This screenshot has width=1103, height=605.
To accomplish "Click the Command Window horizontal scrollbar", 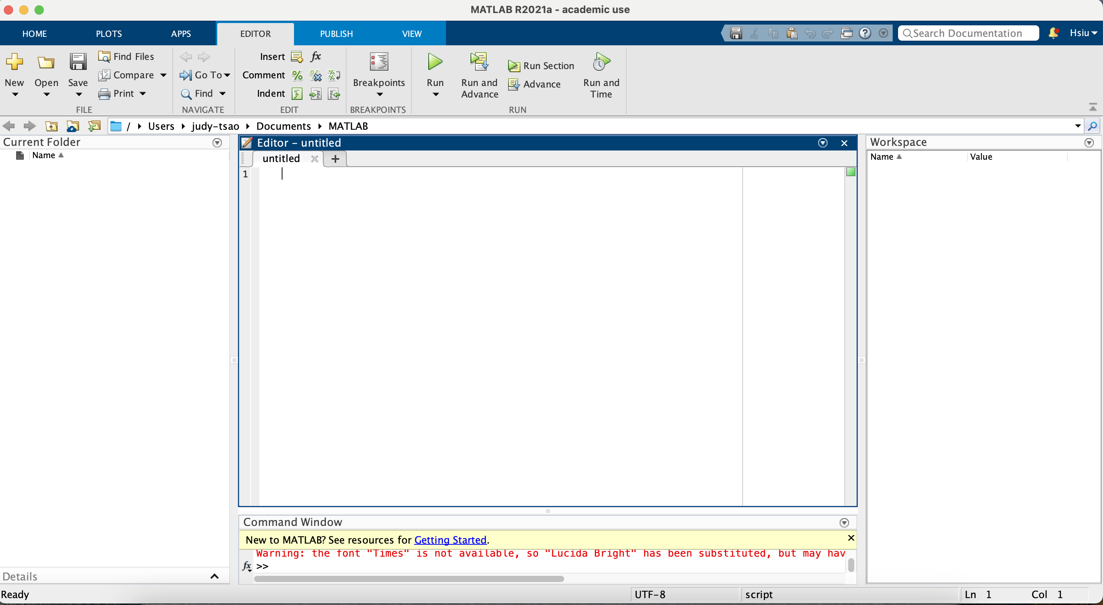I will 408,579.
